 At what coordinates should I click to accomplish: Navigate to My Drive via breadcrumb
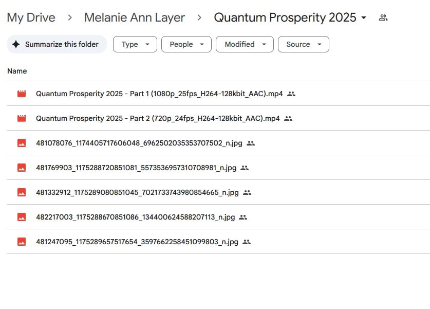[31, 17]
